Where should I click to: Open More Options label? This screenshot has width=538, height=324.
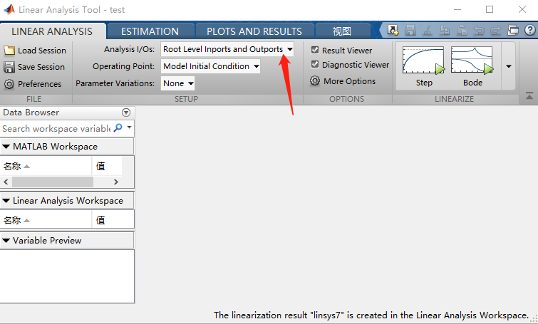(350, 81)
